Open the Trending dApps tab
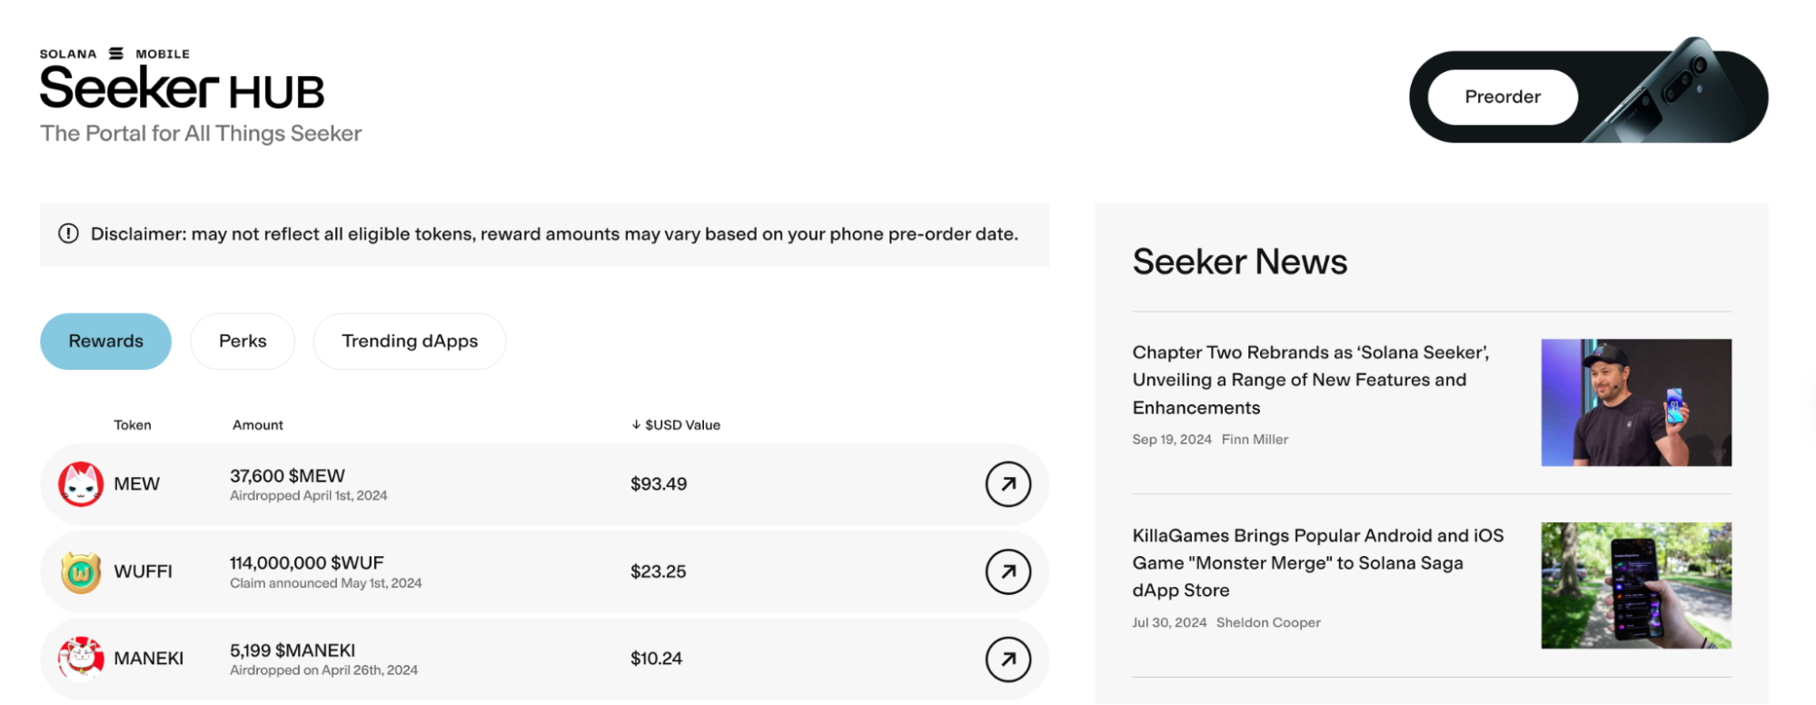Image resolution: width=1816 pixels, height=705 pixels. coord(409,342)
